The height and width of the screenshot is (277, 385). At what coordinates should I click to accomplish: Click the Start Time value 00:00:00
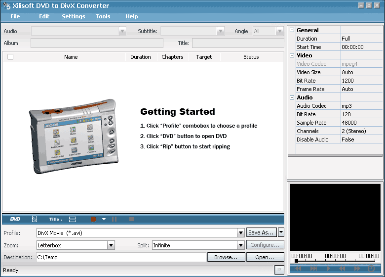[361, 46]
